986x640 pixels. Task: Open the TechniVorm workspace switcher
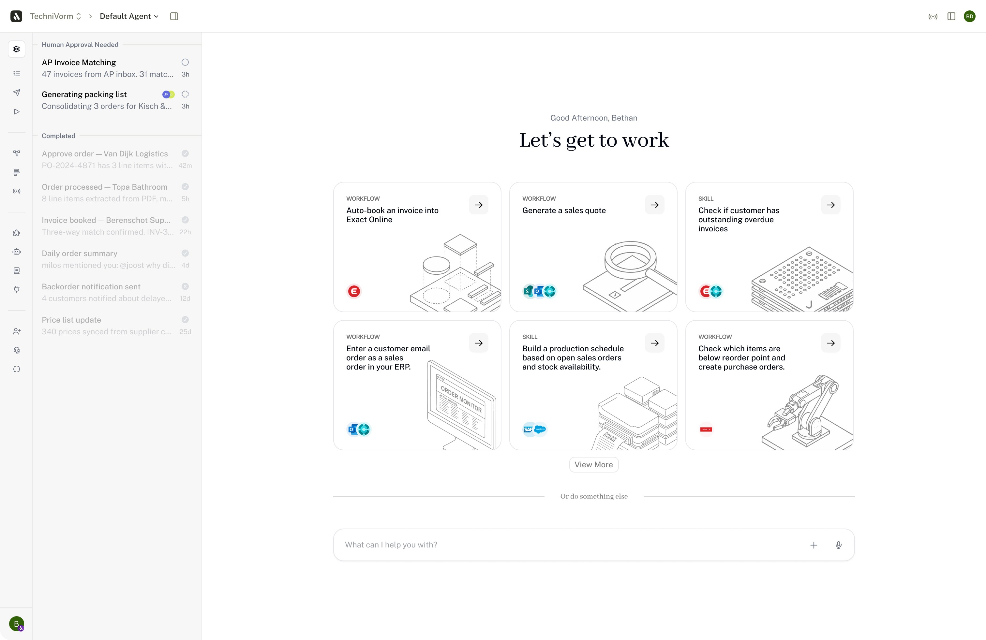tap(55, 16)
